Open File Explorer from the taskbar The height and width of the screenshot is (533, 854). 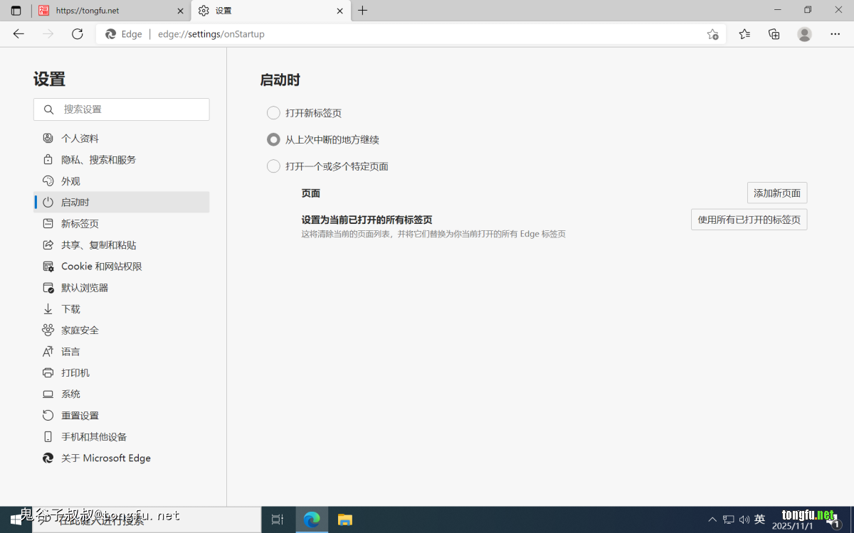point(345,519)
